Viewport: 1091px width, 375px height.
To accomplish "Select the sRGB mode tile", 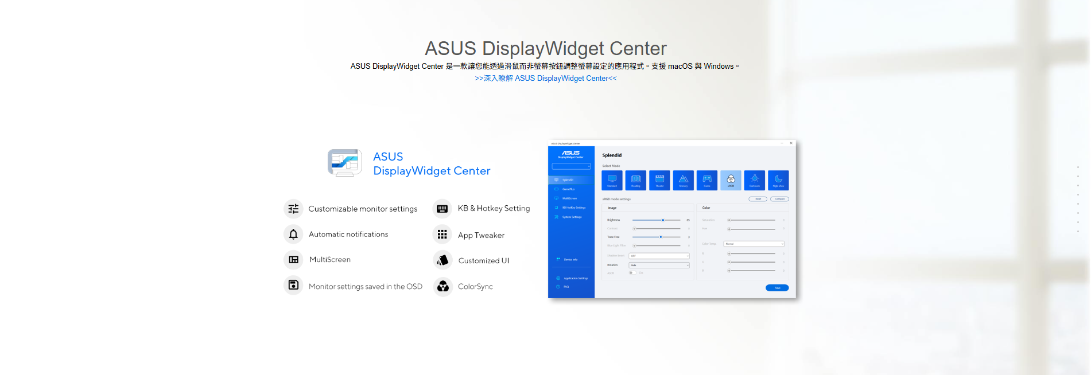I will click(731, 180).
